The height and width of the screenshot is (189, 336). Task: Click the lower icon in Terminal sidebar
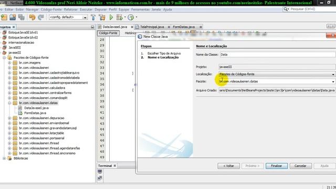100,178
